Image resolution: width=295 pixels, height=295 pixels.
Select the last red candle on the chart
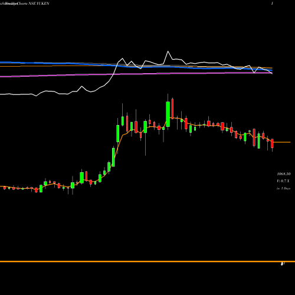(272, 143)
